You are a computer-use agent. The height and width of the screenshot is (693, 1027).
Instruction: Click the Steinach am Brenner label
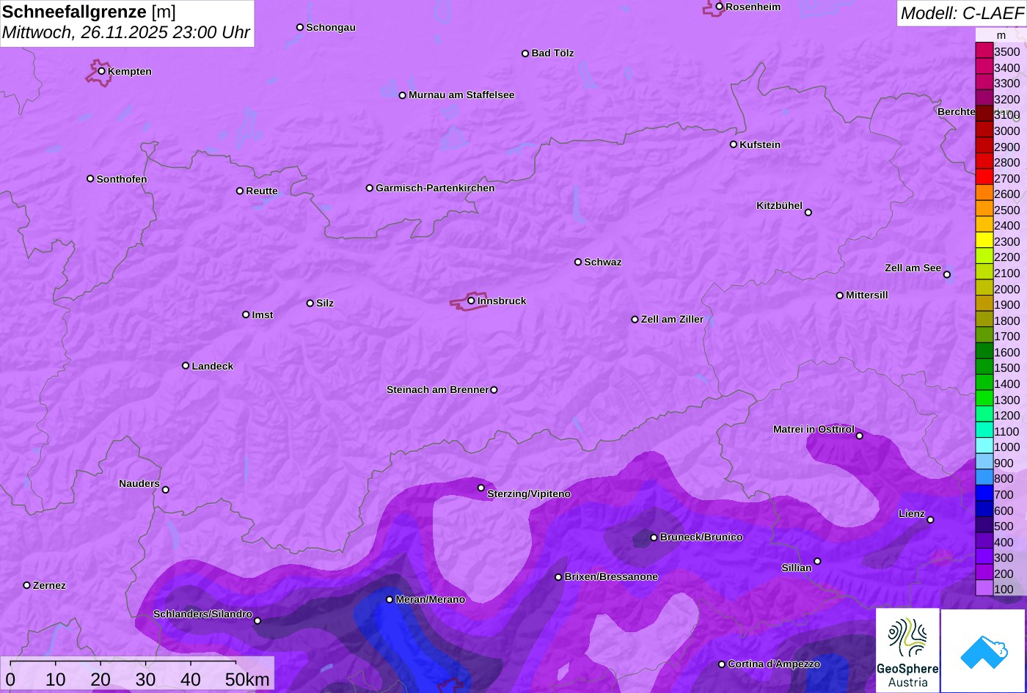pos(437,390)
